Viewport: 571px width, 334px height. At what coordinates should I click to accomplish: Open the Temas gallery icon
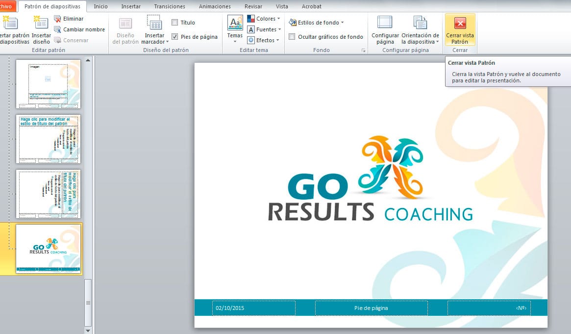coord(235,23)
